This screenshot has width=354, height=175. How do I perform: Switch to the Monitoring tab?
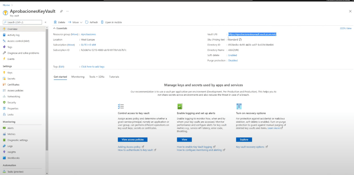point(78,77)
